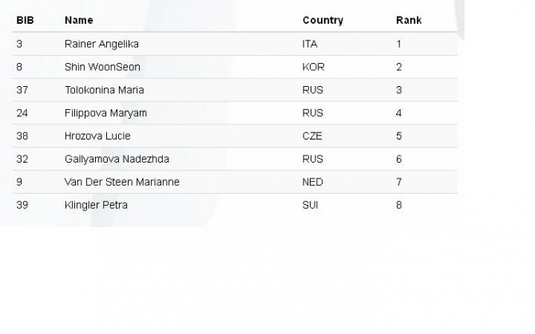Click the Name column header
Image resolution: width=535 pixels, height=334 pixels.
[x=78, y=20]
